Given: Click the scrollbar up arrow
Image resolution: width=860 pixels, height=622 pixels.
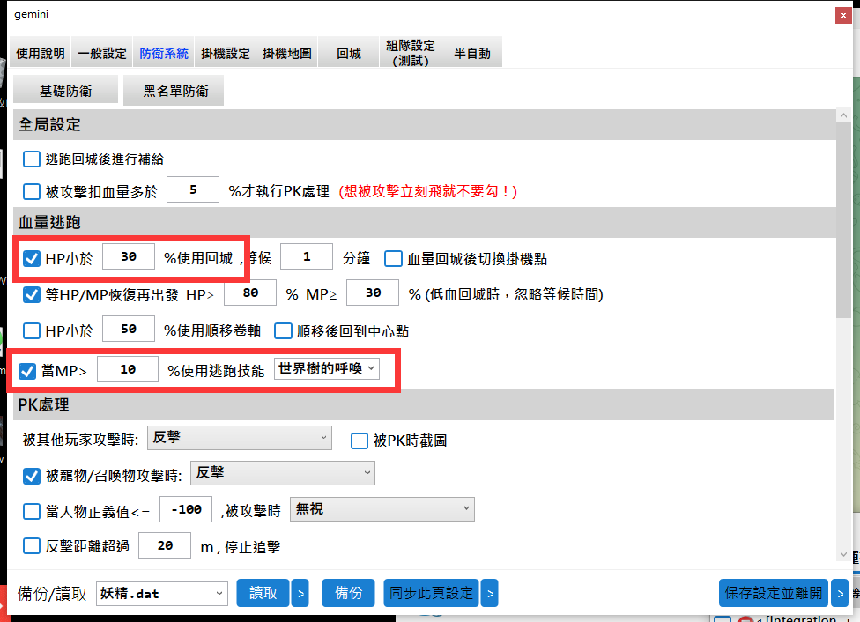Looking at the screenshot, I should pos(843,115).
